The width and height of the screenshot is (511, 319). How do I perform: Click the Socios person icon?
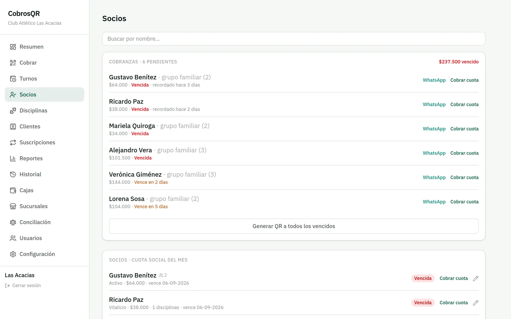13,95
